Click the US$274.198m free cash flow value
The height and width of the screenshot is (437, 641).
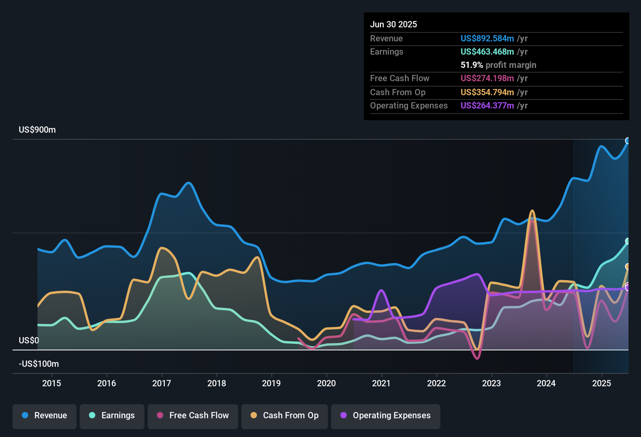[487, 78]
